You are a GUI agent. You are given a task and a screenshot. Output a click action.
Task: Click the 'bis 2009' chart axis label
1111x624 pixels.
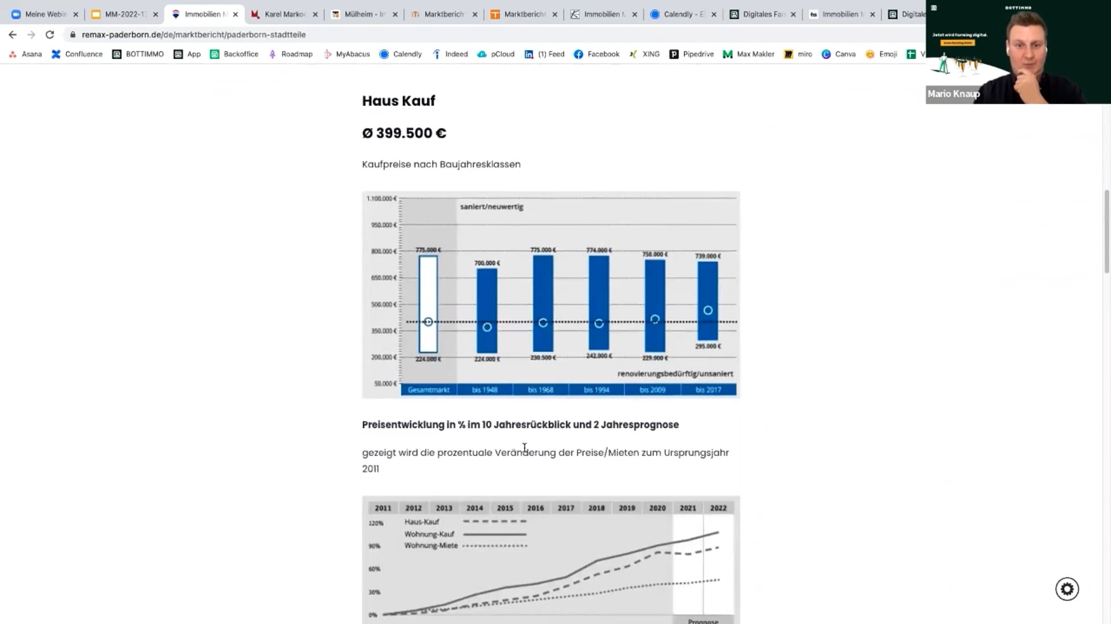click(653, 390)
